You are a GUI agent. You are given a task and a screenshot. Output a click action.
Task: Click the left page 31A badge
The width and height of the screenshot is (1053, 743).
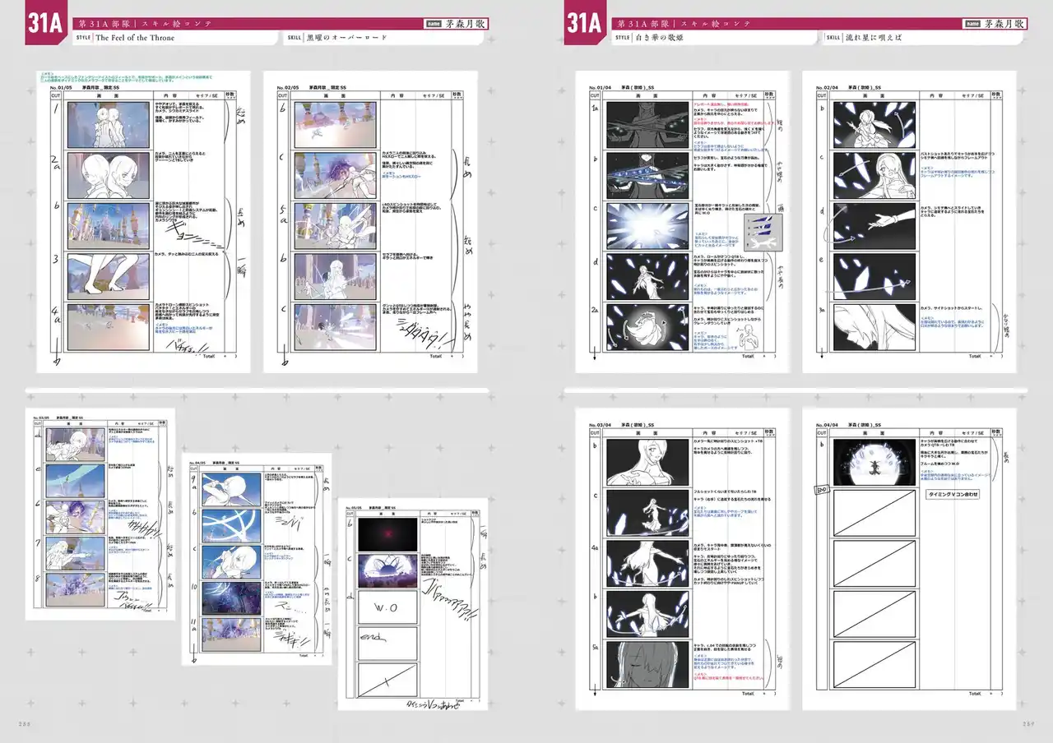[45, 25]
